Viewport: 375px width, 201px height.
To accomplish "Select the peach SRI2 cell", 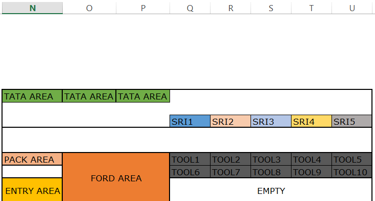I will point(231,121).
